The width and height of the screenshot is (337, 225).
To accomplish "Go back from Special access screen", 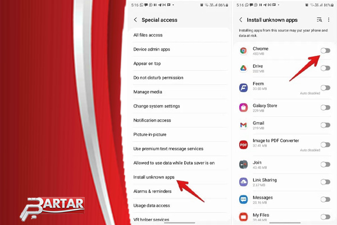I will (135, 20).
